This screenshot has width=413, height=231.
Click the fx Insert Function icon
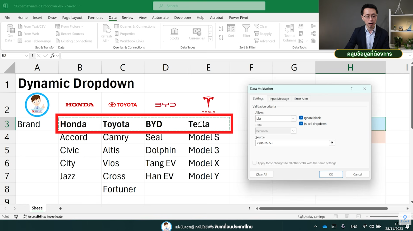[x=53, y=56]
